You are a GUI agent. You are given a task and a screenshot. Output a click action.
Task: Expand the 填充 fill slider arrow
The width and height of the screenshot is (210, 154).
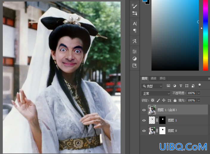199,100
